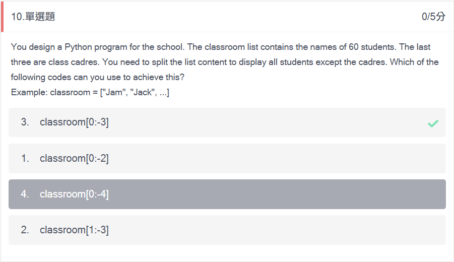Click the 0/5分 score label
The image size is (454, 262).
point(433,17)
